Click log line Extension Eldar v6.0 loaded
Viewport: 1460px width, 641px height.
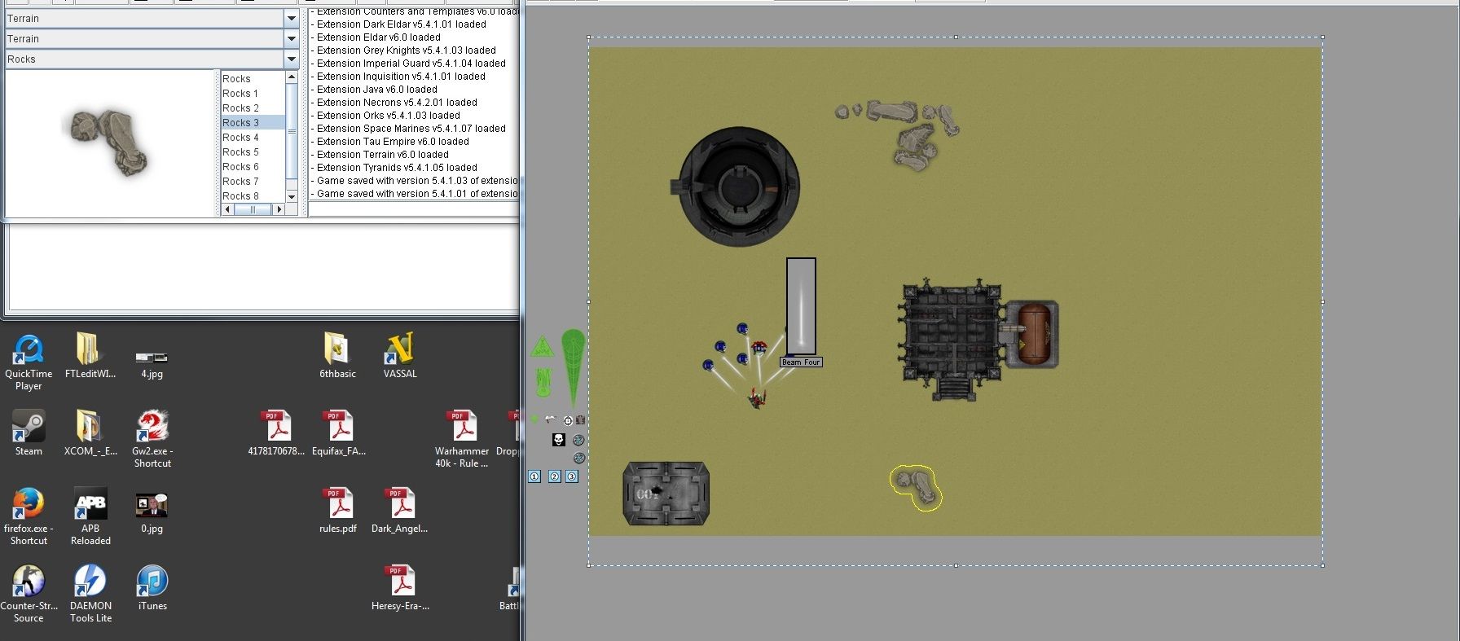[x=376, y=37]
